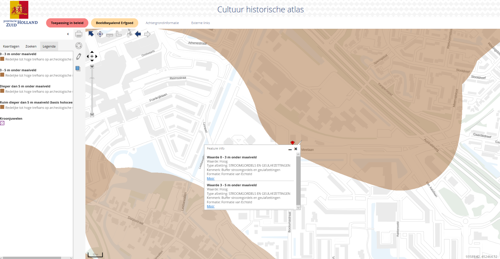500x259 pixels.
Task: Collapse the left sidebar panel arrow
Action: click(68, 34)
